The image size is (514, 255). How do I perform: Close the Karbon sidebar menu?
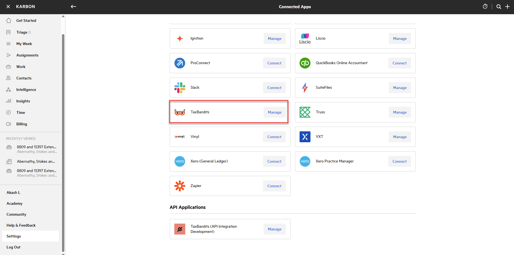point(8,7)
